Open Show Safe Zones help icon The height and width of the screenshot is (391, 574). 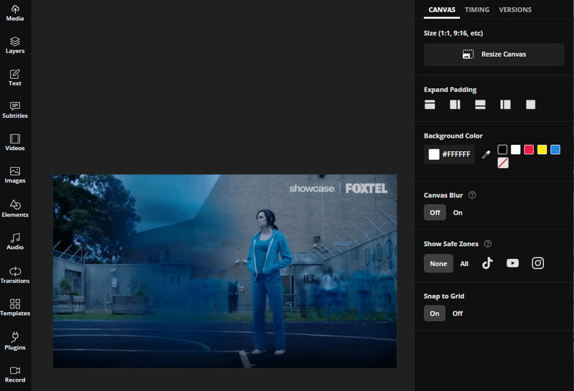click(x=488, y=244)
